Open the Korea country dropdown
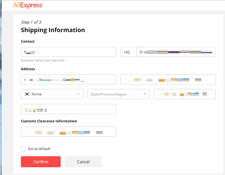Viewport: 225px width, 175px height. pos(52,94)
